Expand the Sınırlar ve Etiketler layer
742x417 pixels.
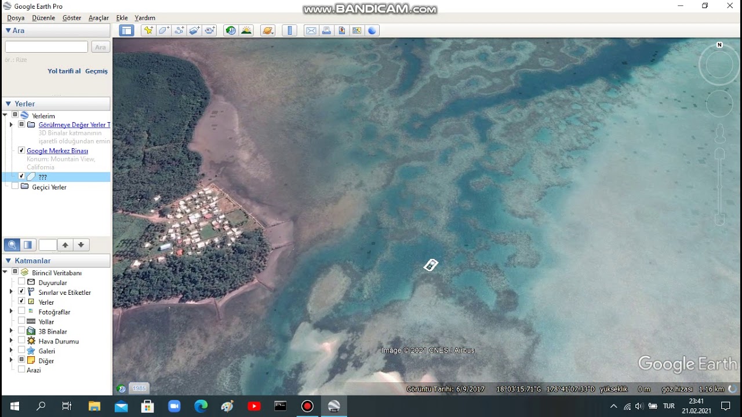(11, 292)
